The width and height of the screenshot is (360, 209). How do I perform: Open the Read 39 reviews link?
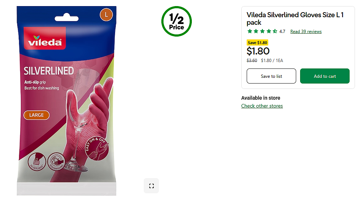coord(306,32)
